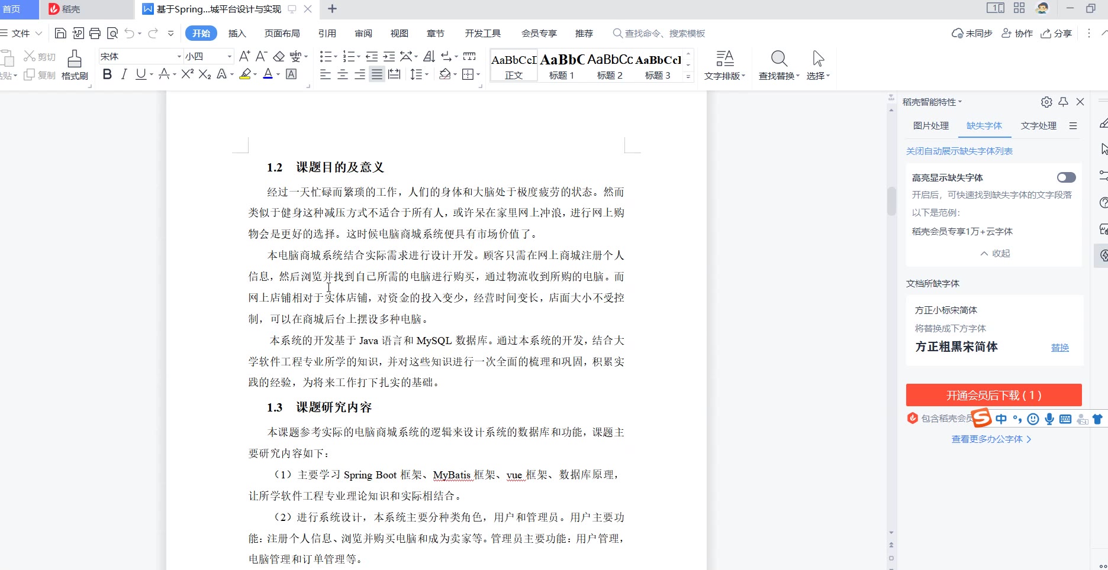
Task: Toggle microphone voice input in Sogou bar
Action: 1049,419
